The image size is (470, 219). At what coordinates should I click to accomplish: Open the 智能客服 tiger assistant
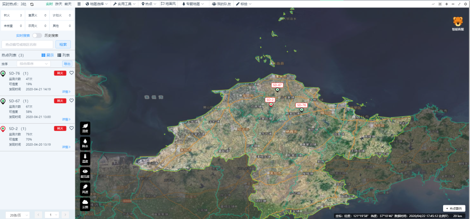(x=458, y=23)
